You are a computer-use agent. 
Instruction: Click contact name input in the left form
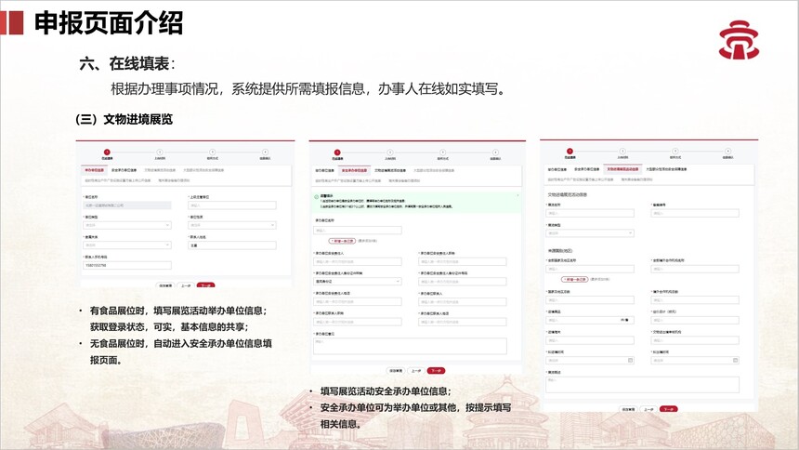pyautogui.click(x=232, y=245)
